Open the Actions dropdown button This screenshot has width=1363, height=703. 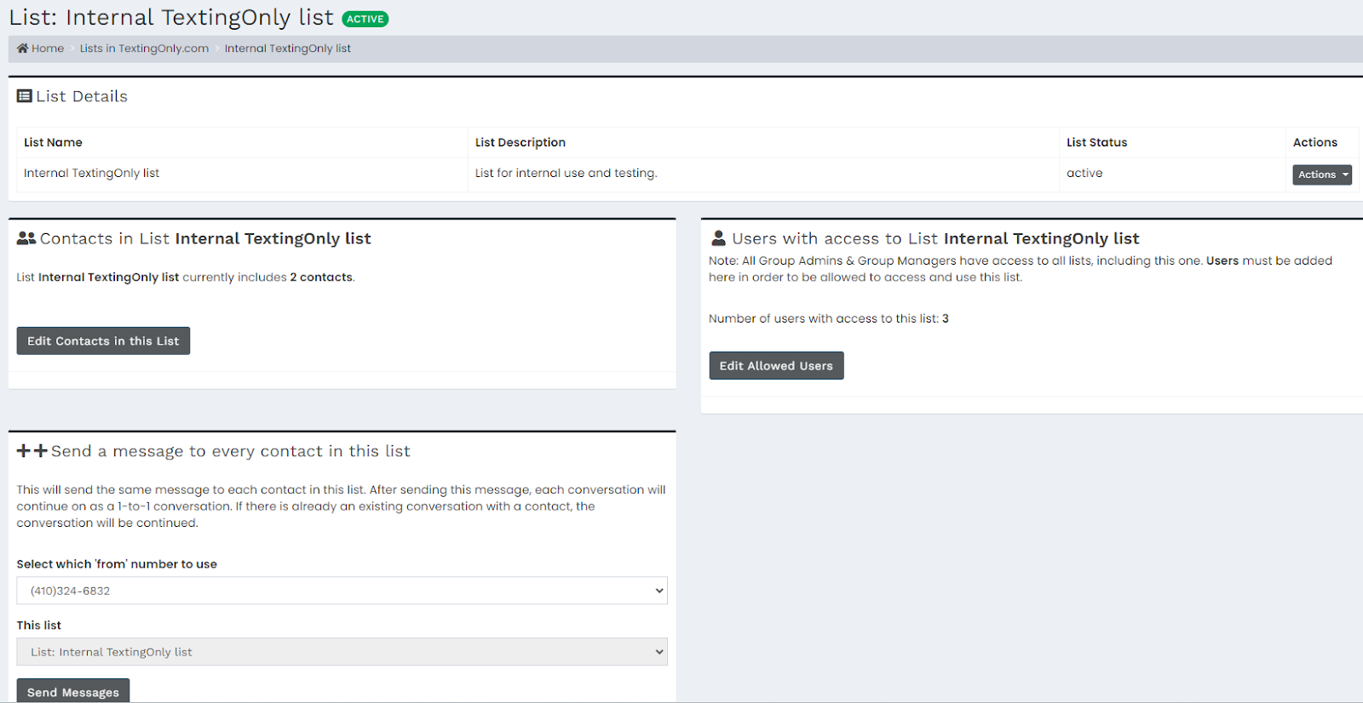point(1322,174)
